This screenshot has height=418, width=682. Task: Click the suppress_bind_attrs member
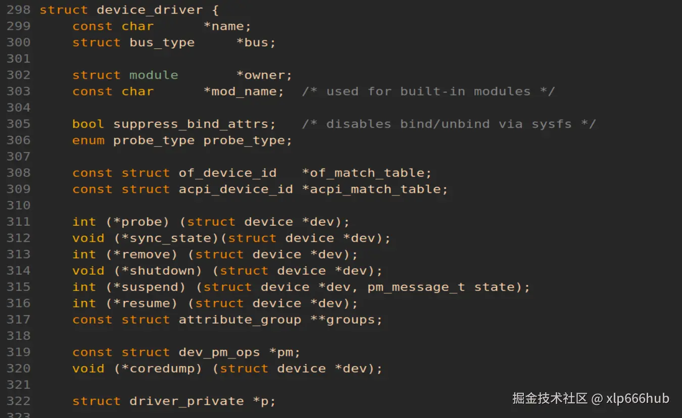pyautogui.click(x=194, y=124)
